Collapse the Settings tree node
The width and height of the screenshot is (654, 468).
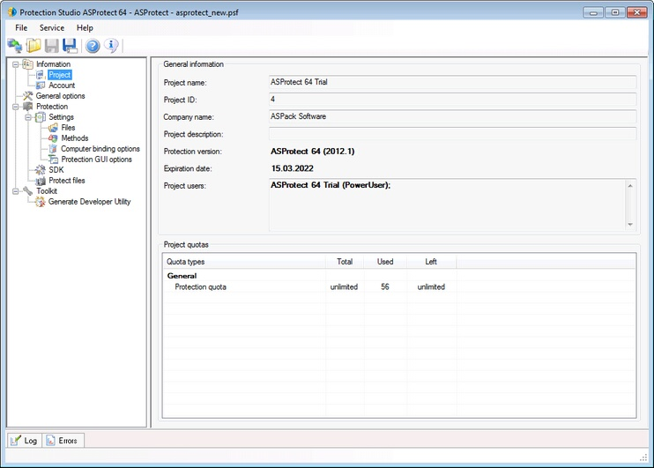coord(27,117)
